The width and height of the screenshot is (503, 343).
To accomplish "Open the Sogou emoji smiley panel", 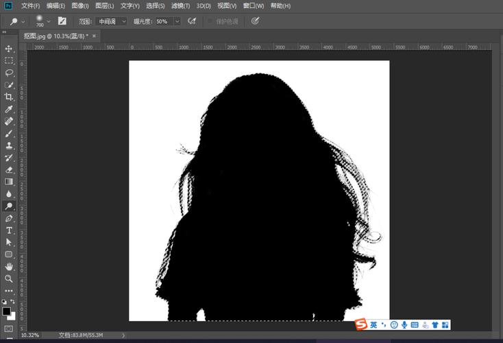I will [x=394, y=324].
